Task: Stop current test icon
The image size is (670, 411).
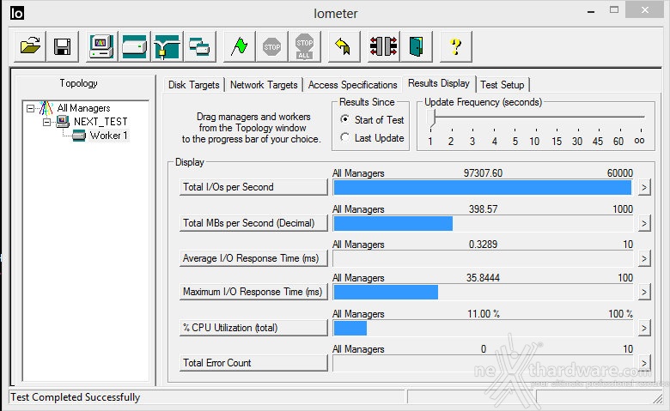Action: click(x=271, y=46)
